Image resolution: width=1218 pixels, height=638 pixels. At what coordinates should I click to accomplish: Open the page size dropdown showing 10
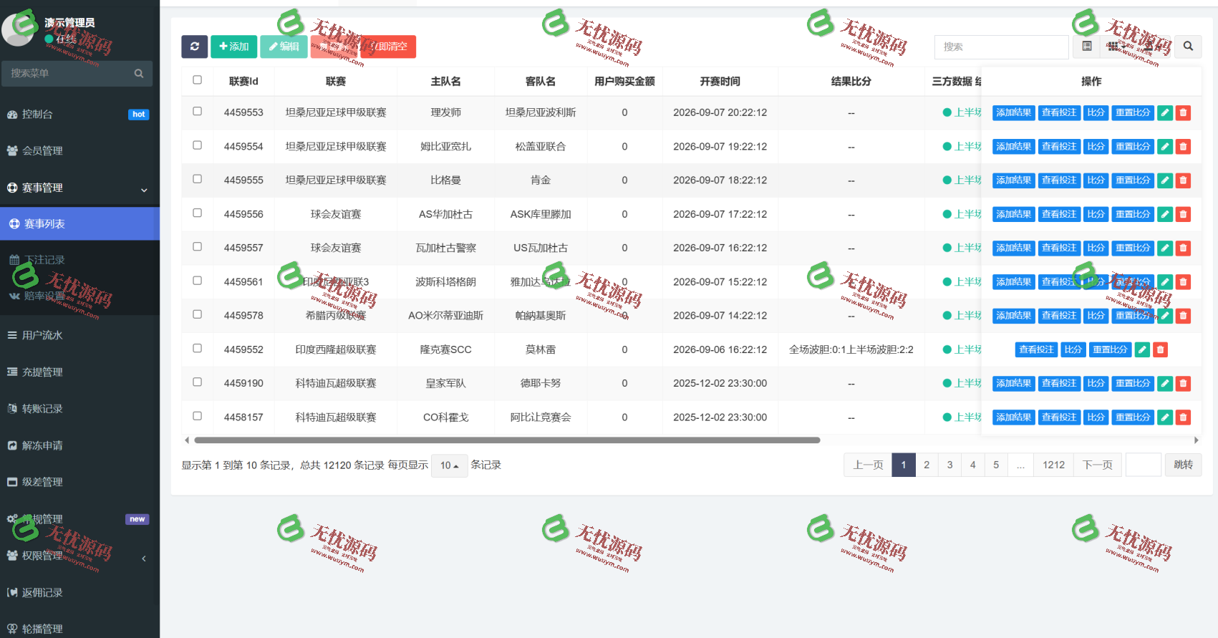[450, 465]
